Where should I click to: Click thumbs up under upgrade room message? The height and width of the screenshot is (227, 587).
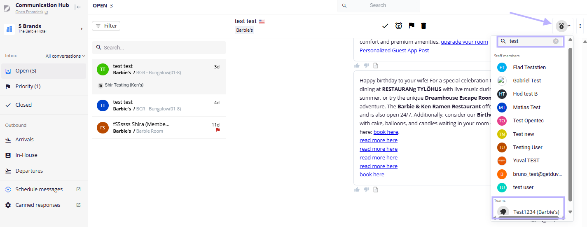click(357, 66)
